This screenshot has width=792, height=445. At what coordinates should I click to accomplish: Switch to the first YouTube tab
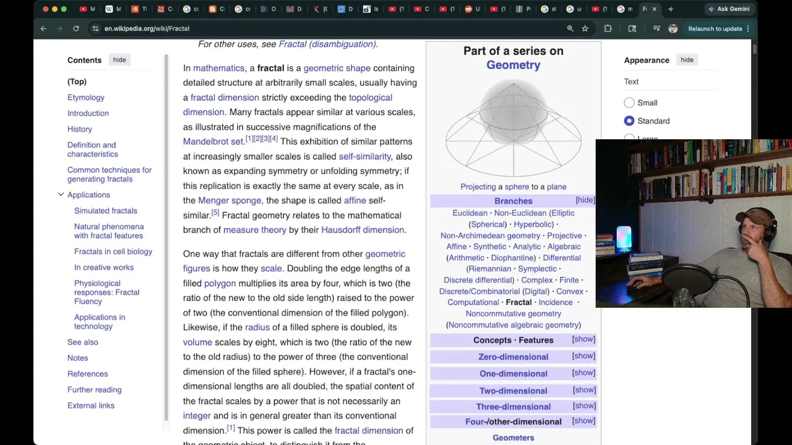tap(87, 9)
